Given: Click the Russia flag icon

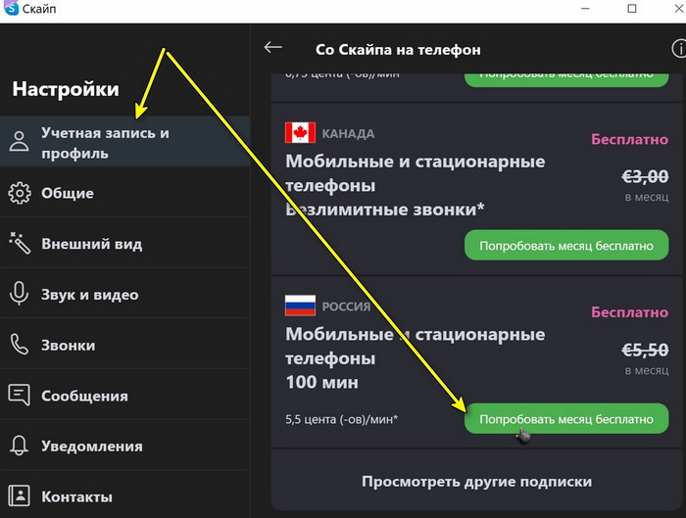Looking at the screenshot, I should pyautogui.click(x=300, y=306).
